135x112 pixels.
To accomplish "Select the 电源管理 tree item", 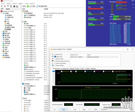I will [x=8, y=25].
